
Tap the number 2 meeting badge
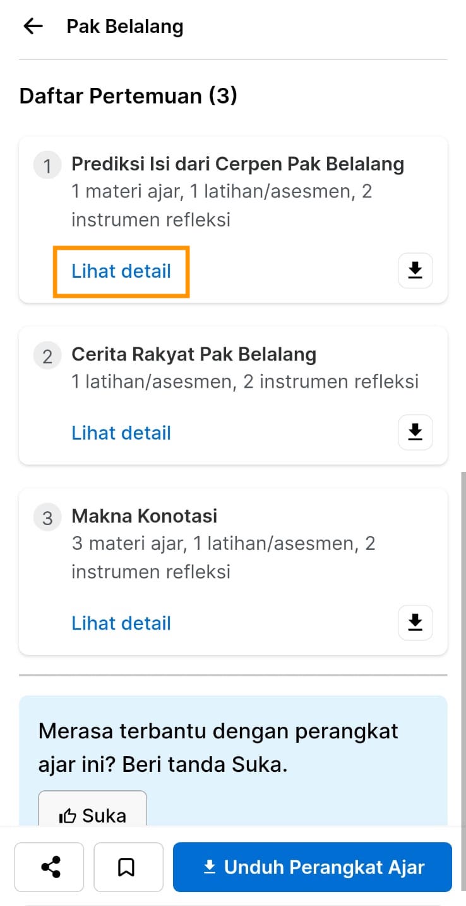coord(47,356)
